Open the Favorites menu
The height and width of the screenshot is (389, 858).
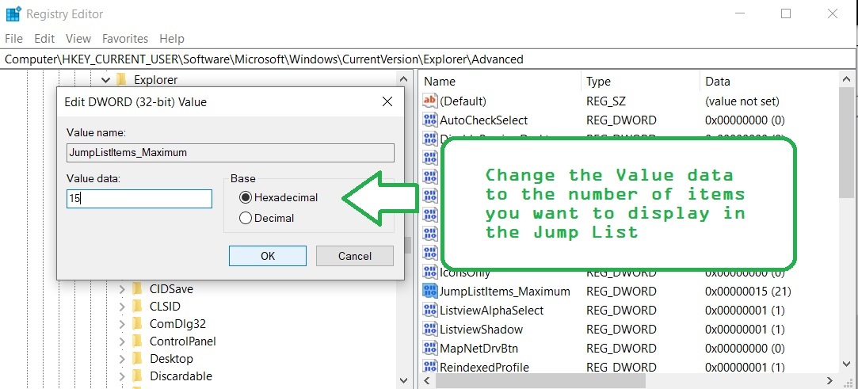pyautogui.click(x=125, y=38)
